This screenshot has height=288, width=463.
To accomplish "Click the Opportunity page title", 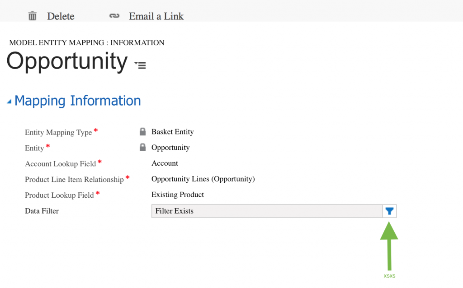I will pos(67,61).
